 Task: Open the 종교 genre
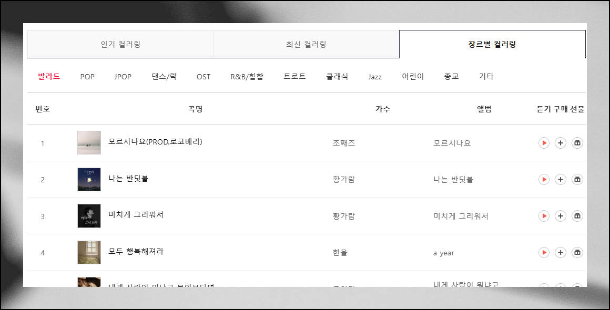[x=451, y=77]
